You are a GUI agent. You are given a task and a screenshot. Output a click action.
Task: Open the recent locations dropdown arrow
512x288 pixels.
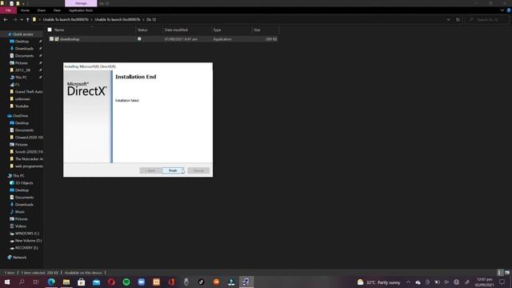(22, 19)
